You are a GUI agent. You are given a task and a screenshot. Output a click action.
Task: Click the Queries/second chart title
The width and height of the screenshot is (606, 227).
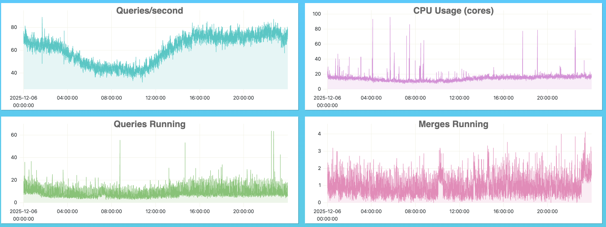(x=149, y=11)
